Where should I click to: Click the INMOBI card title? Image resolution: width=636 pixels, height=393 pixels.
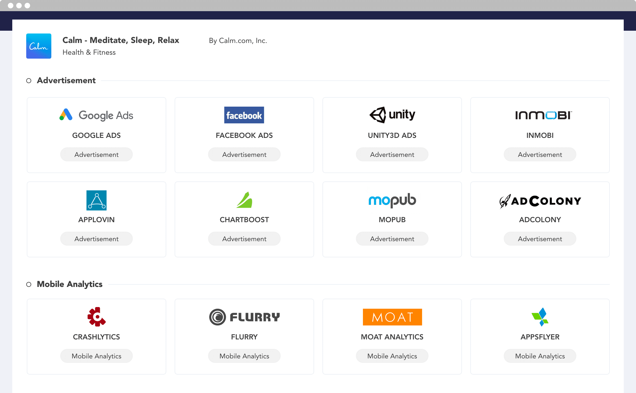tap(540, 135)
